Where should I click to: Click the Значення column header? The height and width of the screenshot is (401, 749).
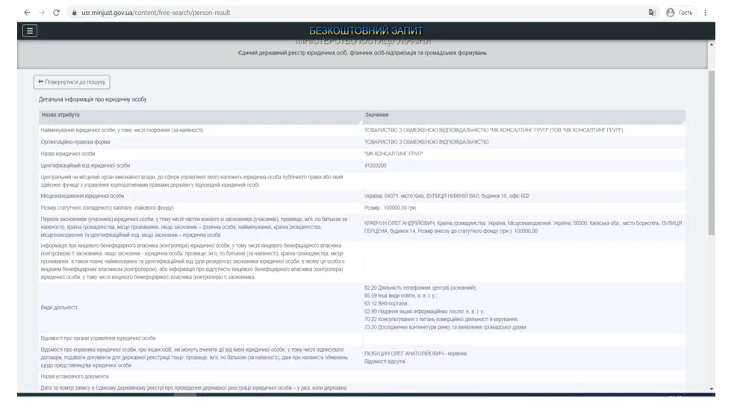pyautogui.click(x=376, y=115)
